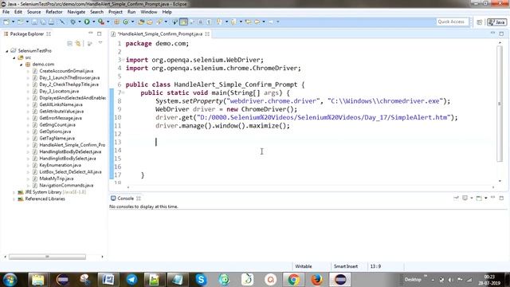Screen dimensions: 510x287
Task: Click the Search flashlight toolbar icon
Action: [159, 22]
